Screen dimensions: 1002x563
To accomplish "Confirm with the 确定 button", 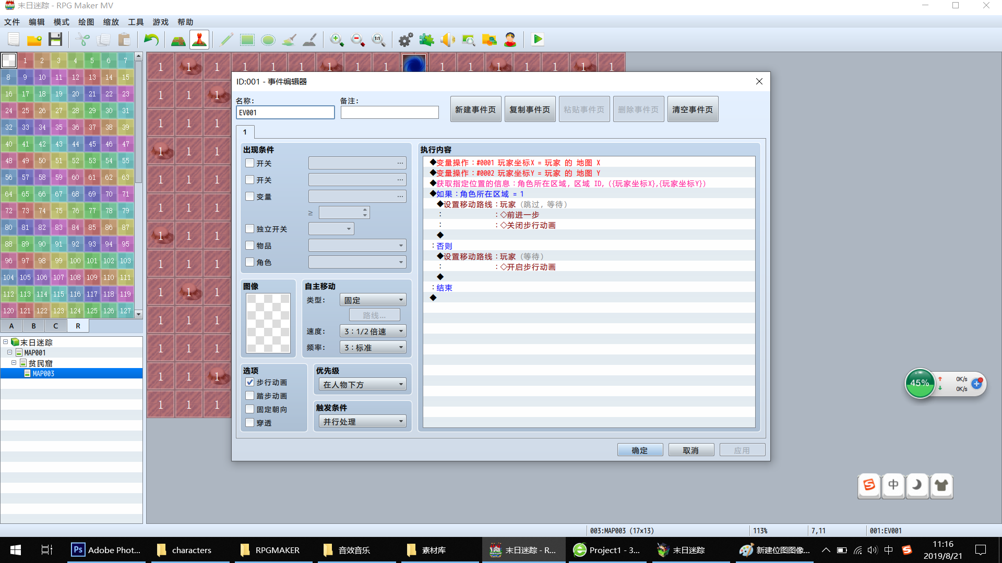I will coord(640,450).
